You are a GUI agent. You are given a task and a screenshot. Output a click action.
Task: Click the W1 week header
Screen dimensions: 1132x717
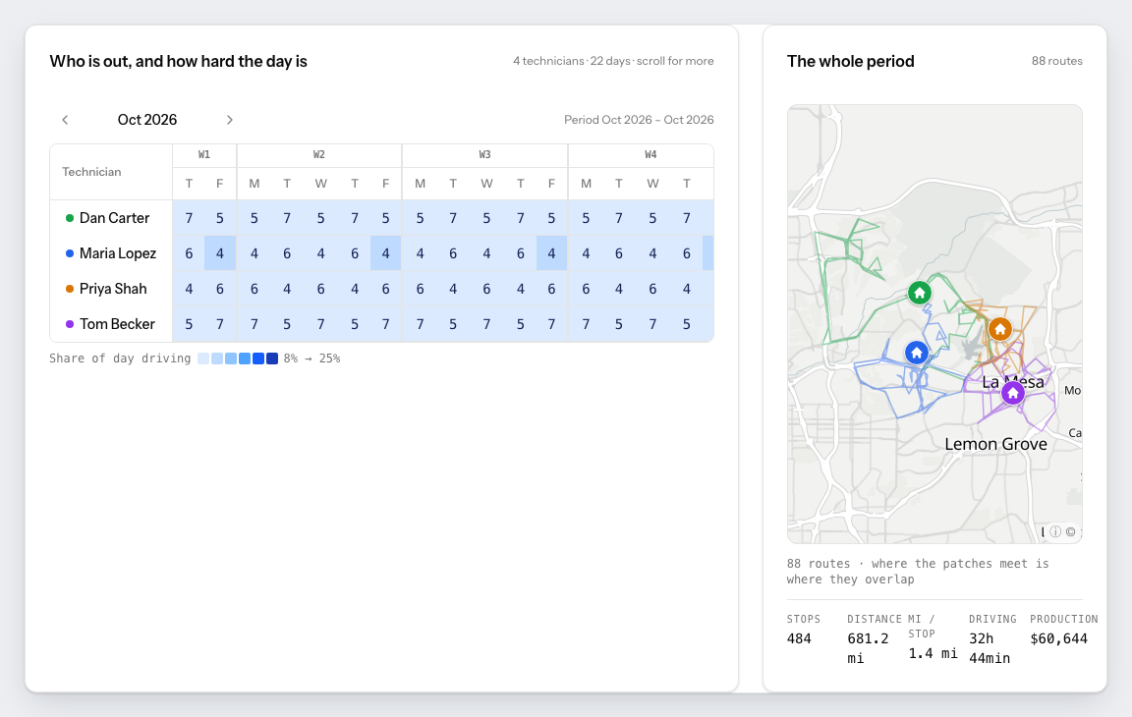(204, 155)
